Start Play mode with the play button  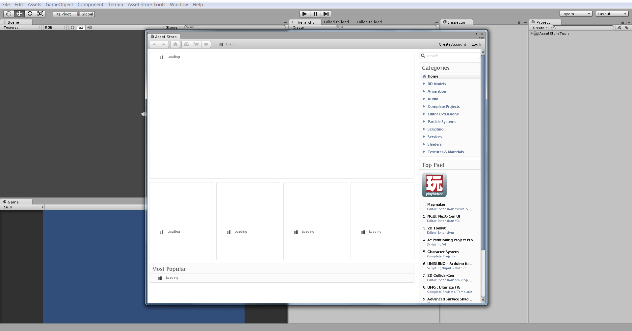pos(305,14)
